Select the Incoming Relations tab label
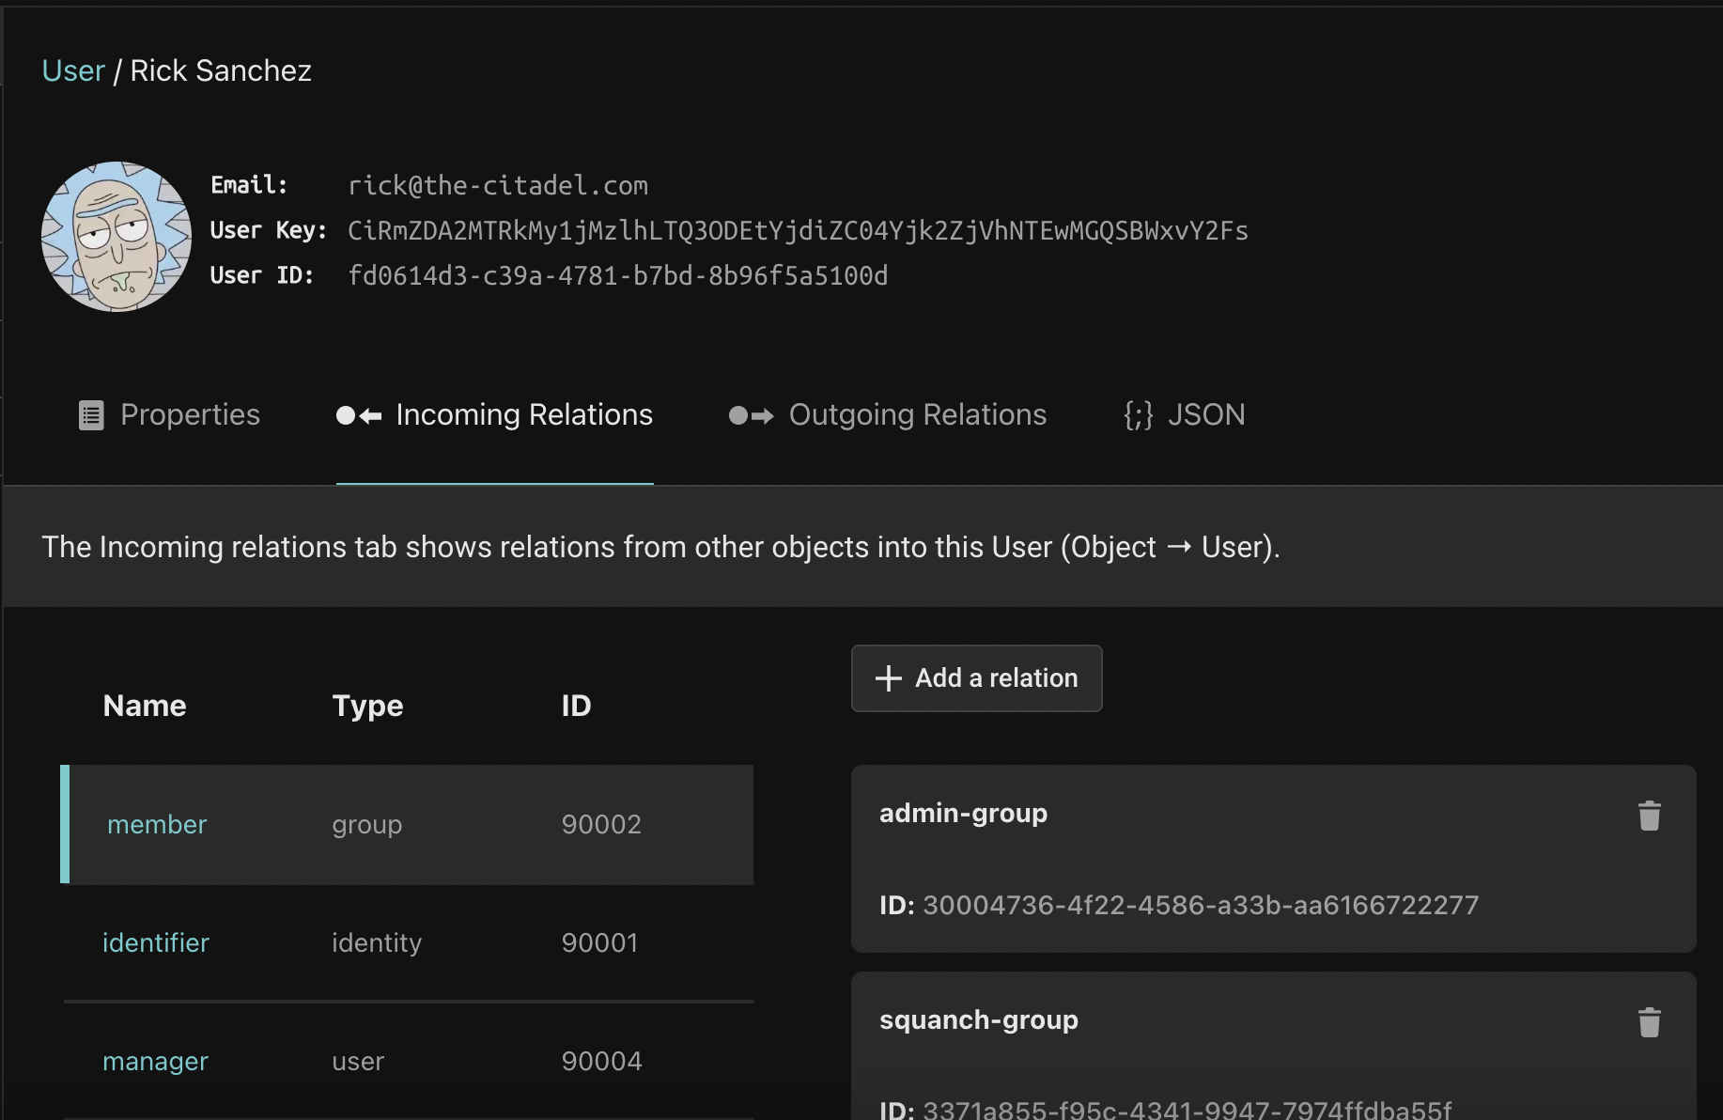The width and height of the screenshot is (1723, 1120). click(523, 415)
